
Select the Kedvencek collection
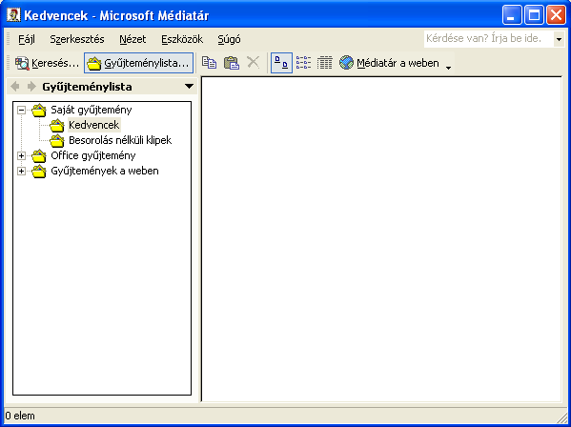[94, 125]
